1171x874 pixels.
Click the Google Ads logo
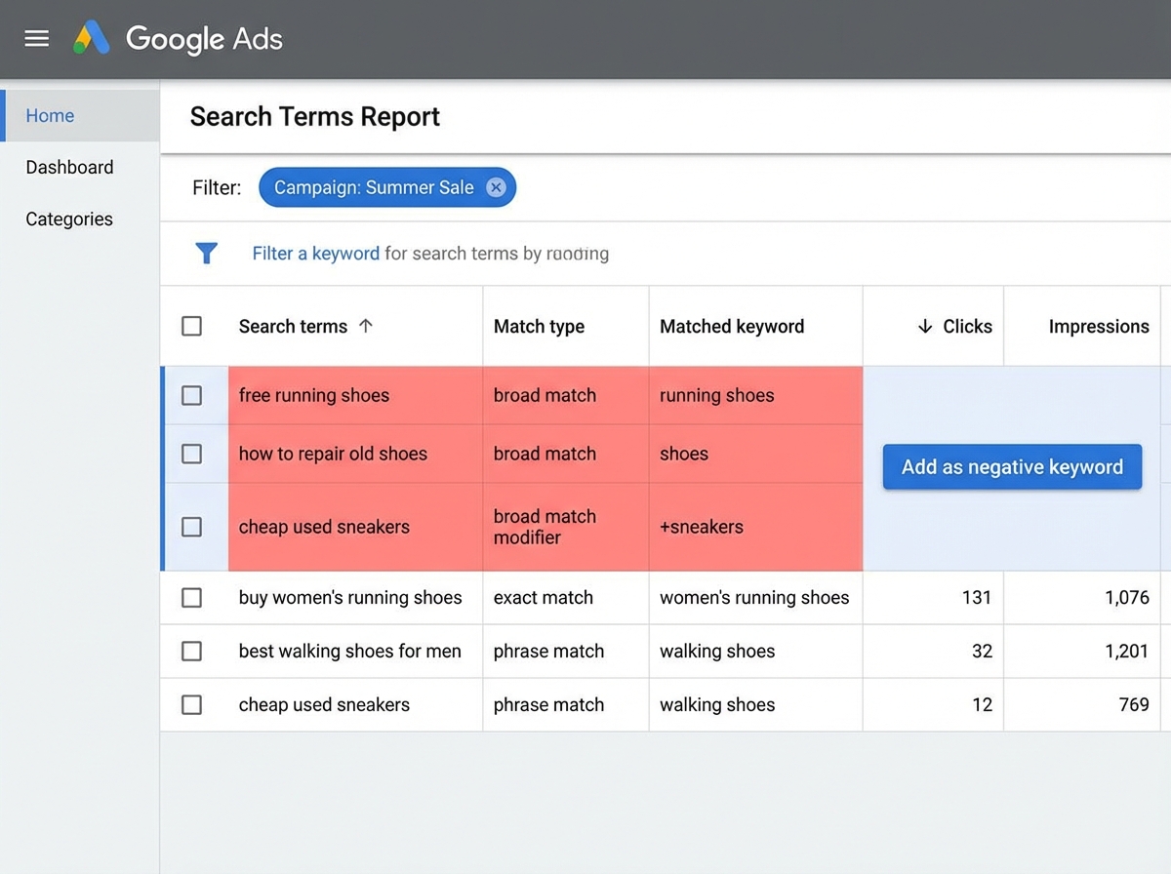[x=177, y=39]
